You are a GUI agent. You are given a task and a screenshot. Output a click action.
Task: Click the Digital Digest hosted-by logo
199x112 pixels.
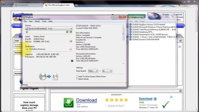[x=29, y=88]
